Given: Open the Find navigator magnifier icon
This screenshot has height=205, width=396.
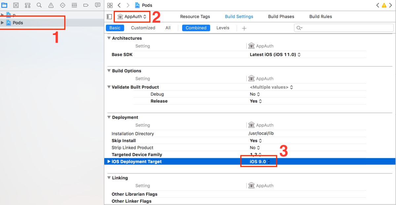Looking at the screenshot, I should (39, 5).
